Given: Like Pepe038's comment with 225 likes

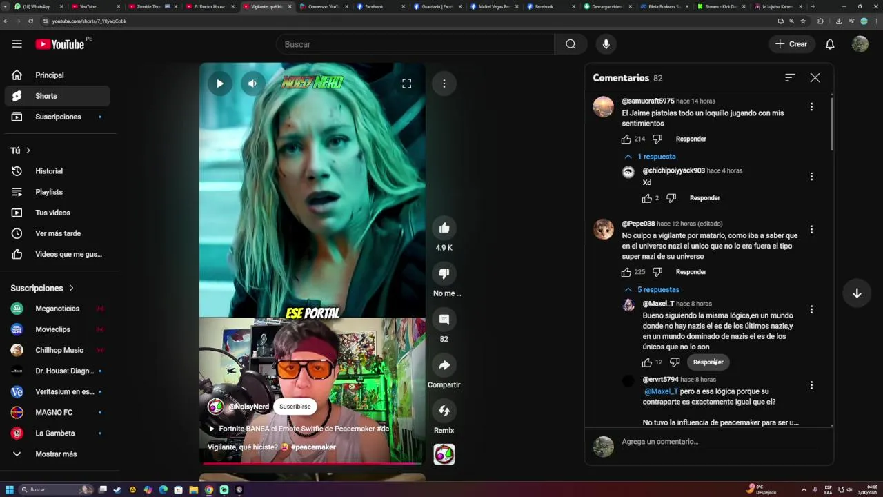Looking at the screenshot, I should click(x=626, y=272).
